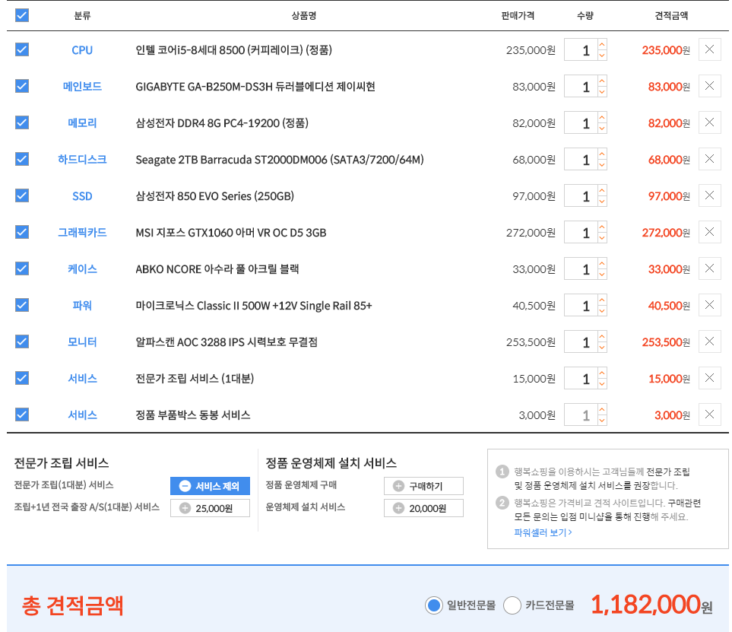Uncheck the 메인보드 row checkbox
This screenshot has height=632, width=732.
[22, 86]
